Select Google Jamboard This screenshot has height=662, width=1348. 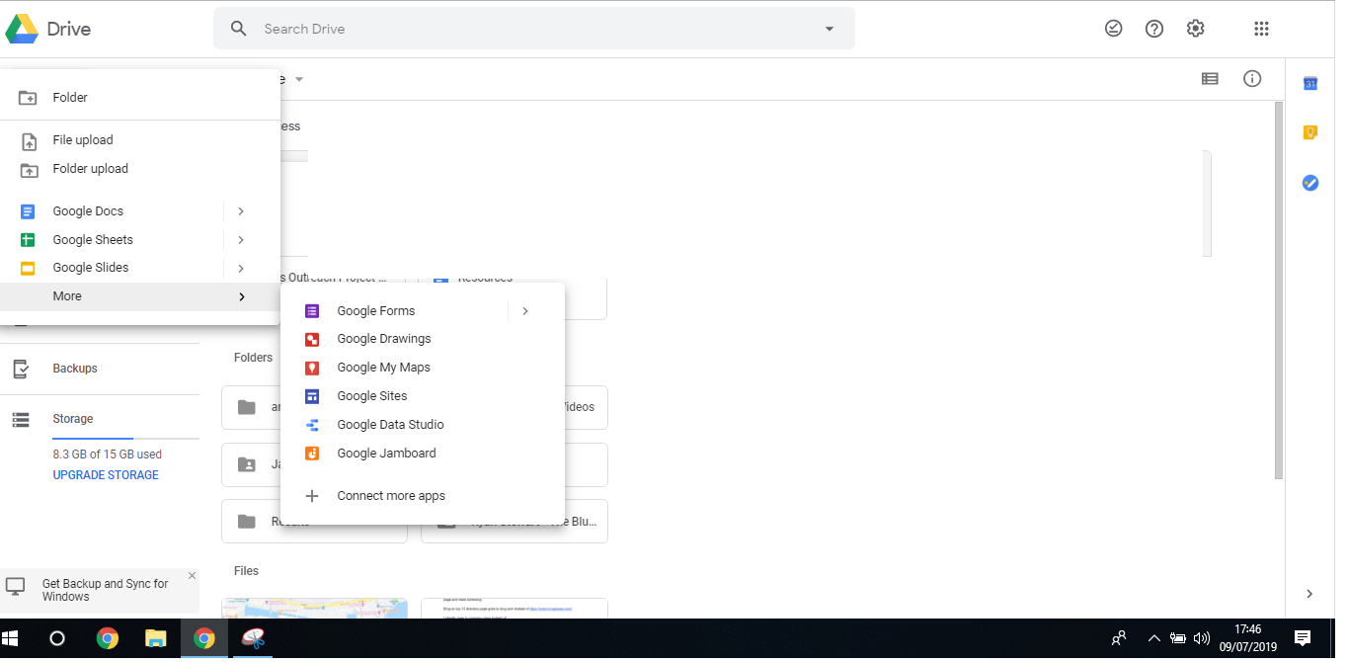pyautogui.click(x=423, y=454)
